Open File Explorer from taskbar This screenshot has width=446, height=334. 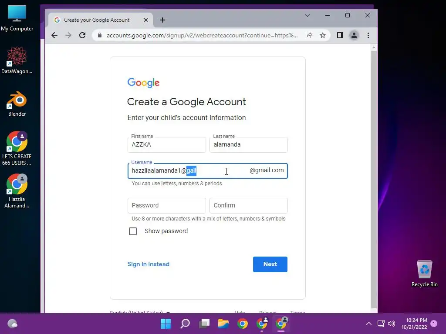coord(223,324)
